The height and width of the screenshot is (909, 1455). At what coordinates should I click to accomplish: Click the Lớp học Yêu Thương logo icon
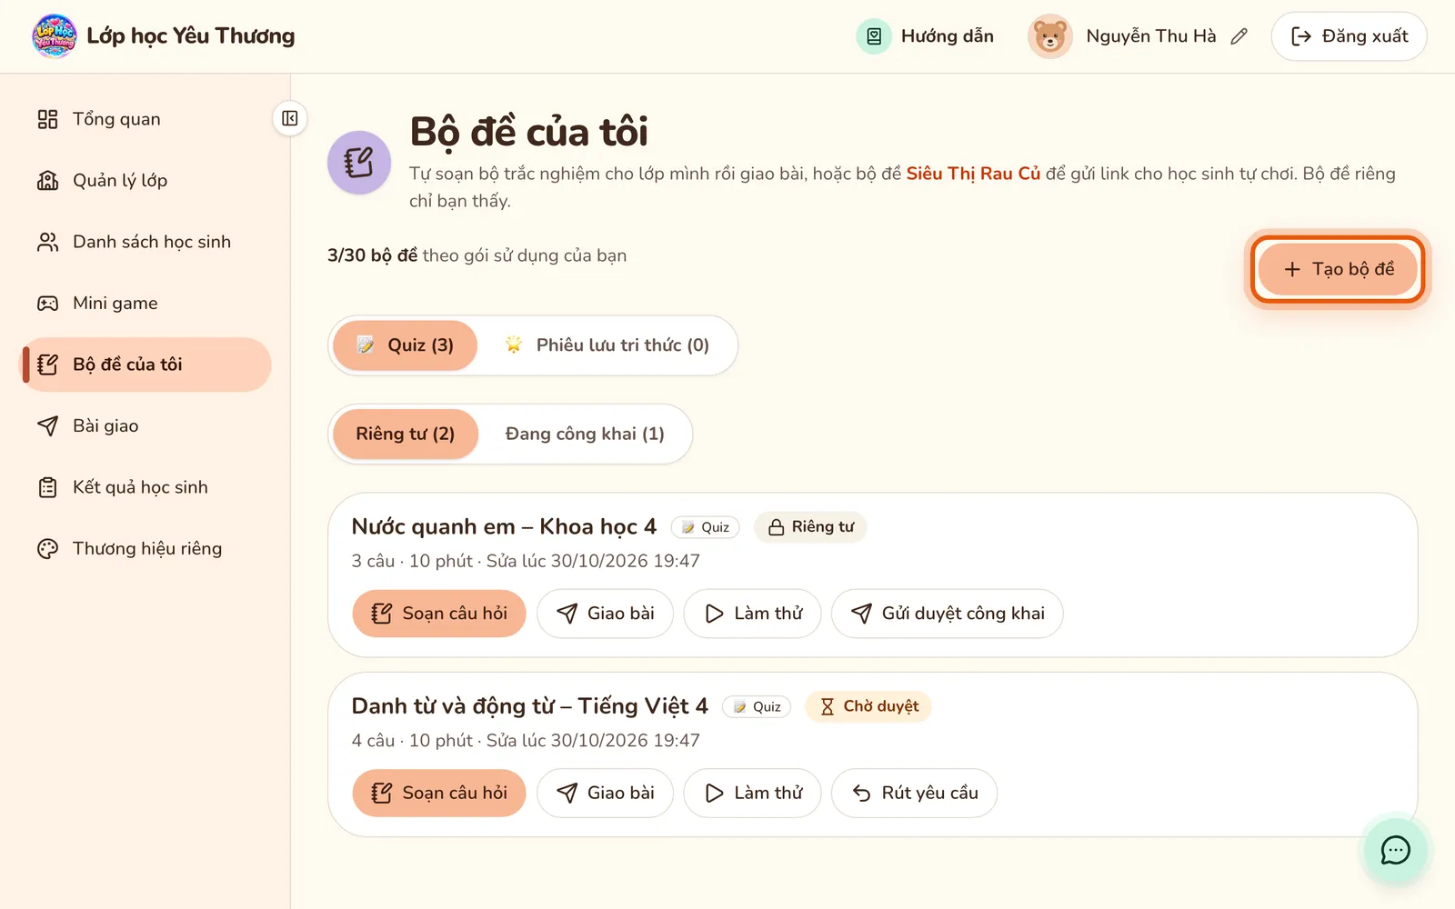coord(54,36)
